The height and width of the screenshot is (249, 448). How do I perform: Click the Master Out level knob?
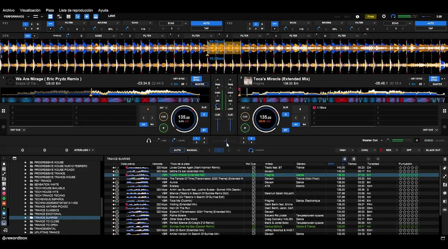pyautogui.click(x=387, y=140)
